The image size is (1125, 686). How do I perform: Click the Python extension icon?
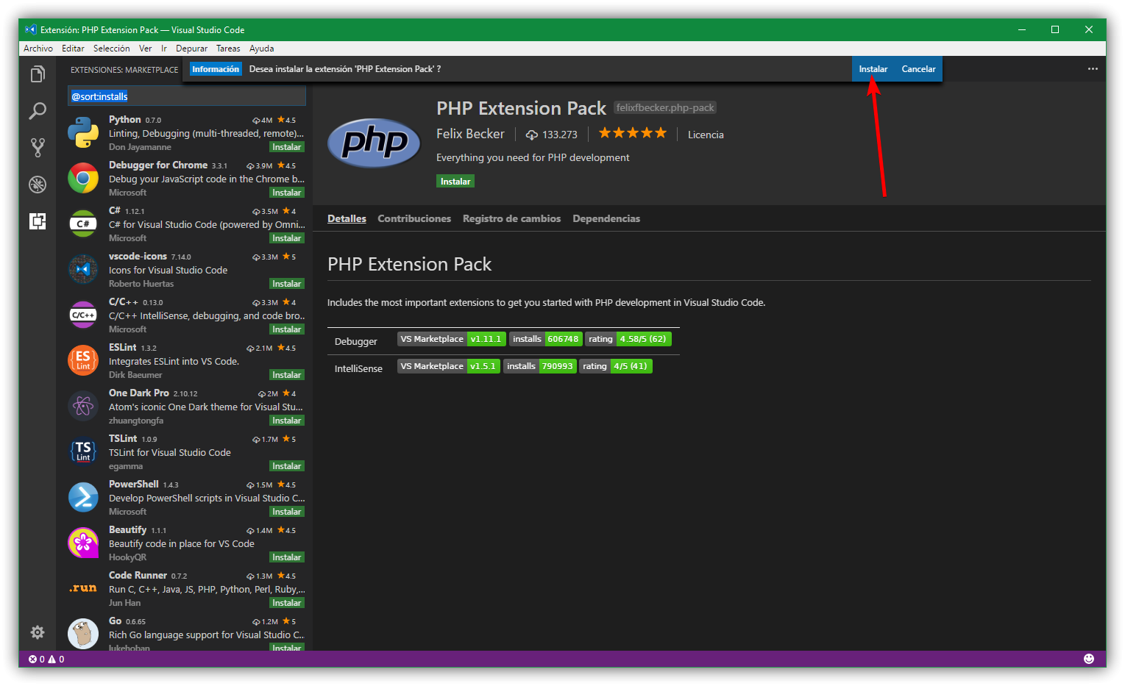pyautogui.click(x=83, y=133)
